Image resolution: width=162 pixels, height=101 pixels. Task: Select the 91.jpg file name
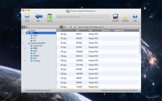click(63, 47)
